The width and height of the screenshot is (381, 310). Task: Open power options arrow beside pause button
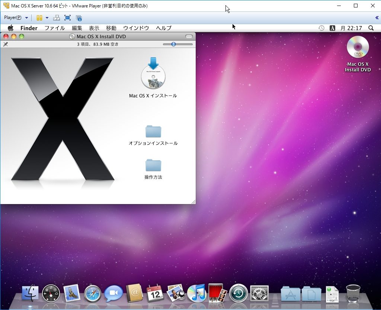click(x=47, y=18)
